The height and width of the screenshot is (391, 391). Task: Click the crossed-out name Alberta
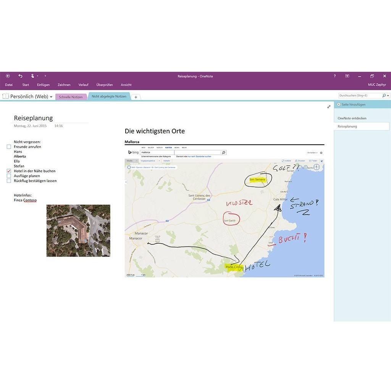pos(20,156)
